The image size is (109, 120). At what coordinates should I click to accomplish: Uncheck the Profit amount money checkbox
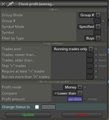tap(85, 99)
